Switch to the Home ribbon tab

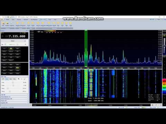click(x=8, y=20)
